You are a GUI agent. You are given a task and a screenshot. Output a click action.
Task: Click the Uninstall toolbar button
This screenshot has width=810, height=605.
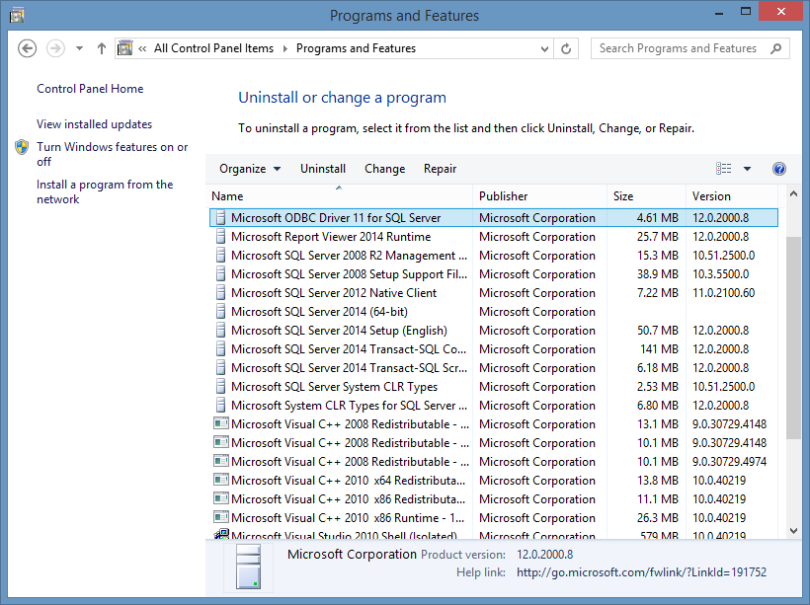click(323, 169)
